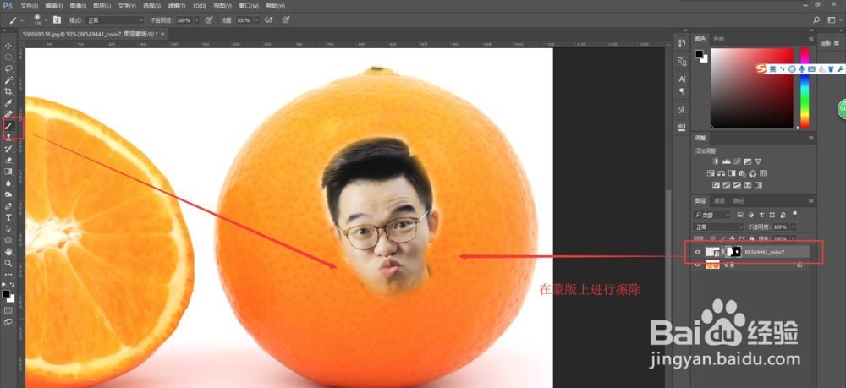The height and width of the screenshot is (388, 846).
Task: Open the Paragraph panel icon
Action: pos(681,91)
